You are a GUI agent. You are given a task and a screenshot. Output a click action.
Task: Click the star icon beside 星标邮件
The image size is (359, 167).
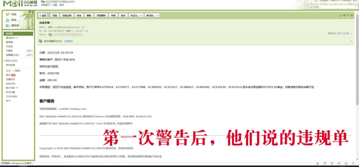17,38
